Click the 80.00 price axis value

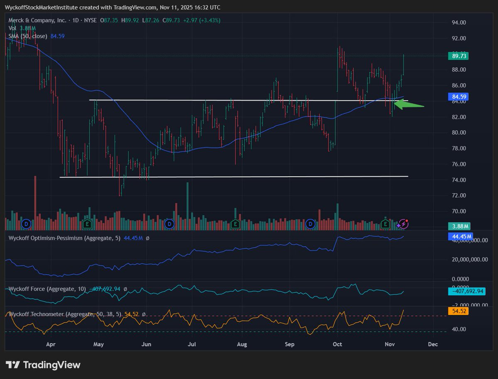(x=459, y=133)
